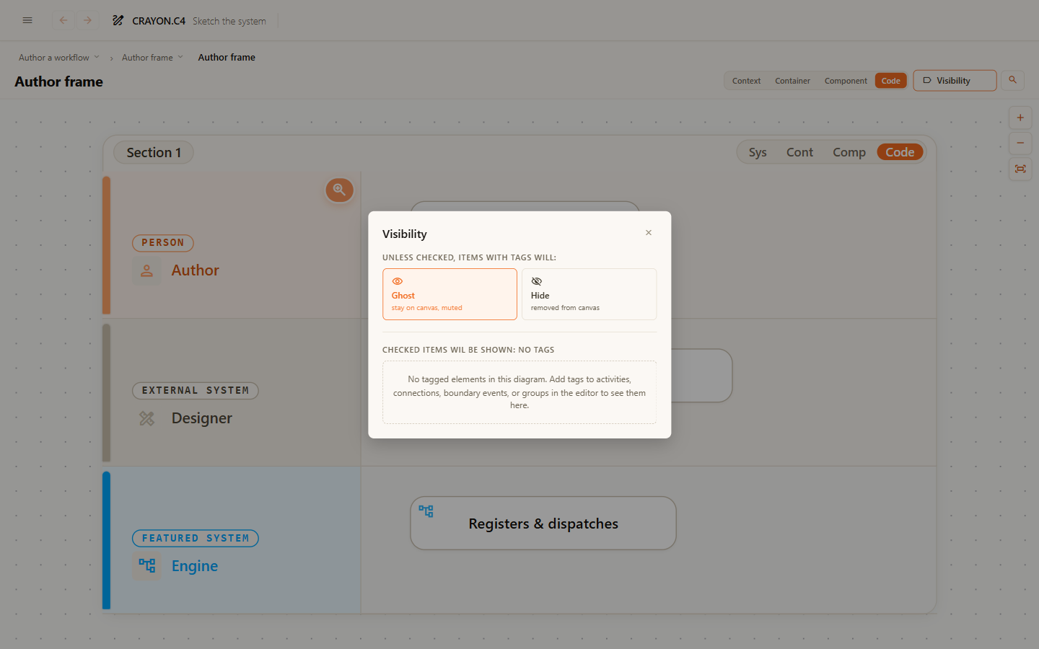1039x649 pixels.
Task: Click the No tagged elements message
Action: tap(519, 392)
